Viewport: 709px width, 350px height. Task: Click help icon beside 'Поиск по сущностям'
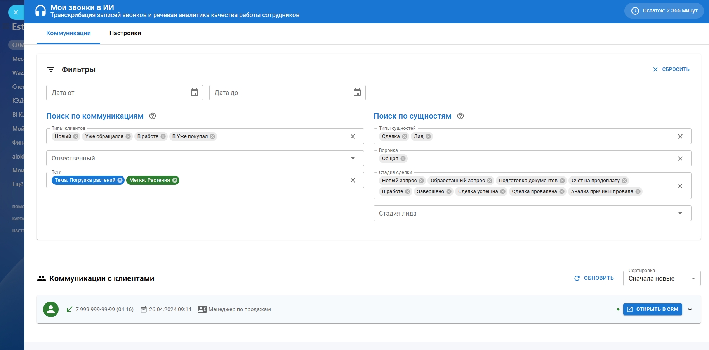(x=461, y=116)
